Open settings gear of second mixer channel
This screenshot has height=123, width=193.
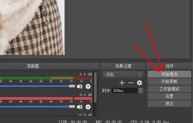[x=88, y=107]
